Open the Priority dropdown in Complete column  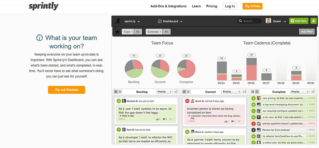[300, 92]
